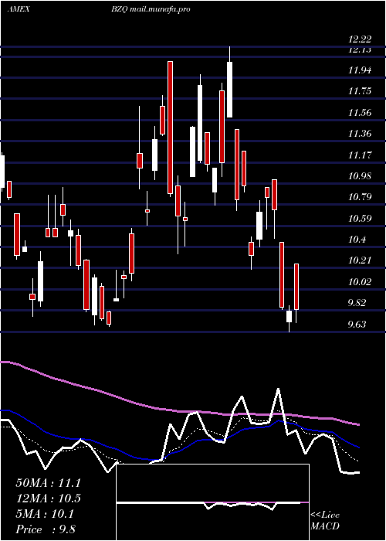
Task: Select the 10.79 price axis label
Action: (x=360, y=197)
